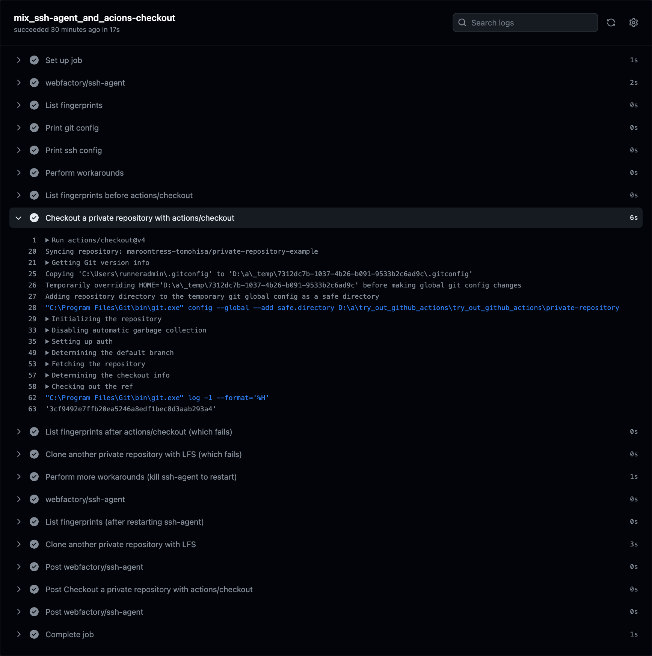Open Post Checkout a private repository step

point(18,589)
